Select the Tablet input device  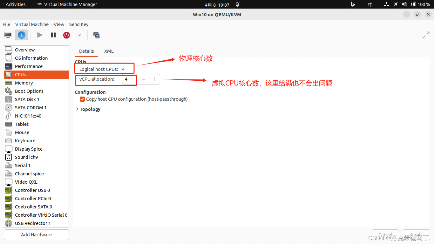click(x=36, y=124)
